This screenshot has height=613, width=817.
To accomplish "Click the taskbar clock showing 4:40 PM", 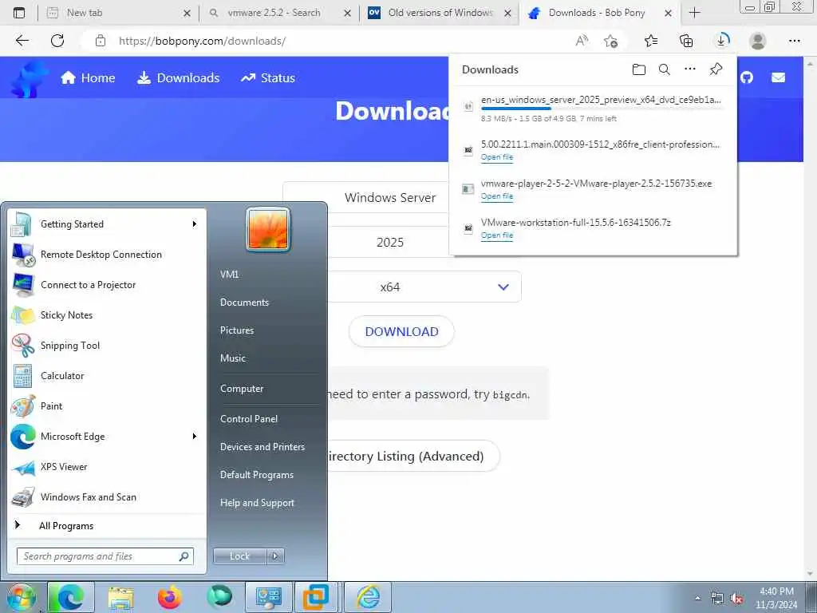I will point(776,598).
